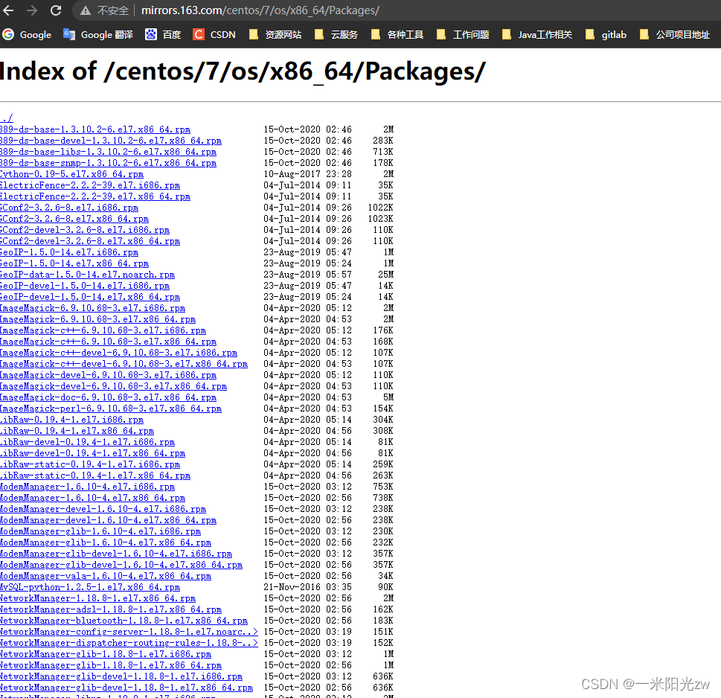This screenshot has width=721, height=698.
Task: Download 389-ds-base-1.3.10.2-6.el7.x86_64.rpm
Action: click(x=95, y=129)
